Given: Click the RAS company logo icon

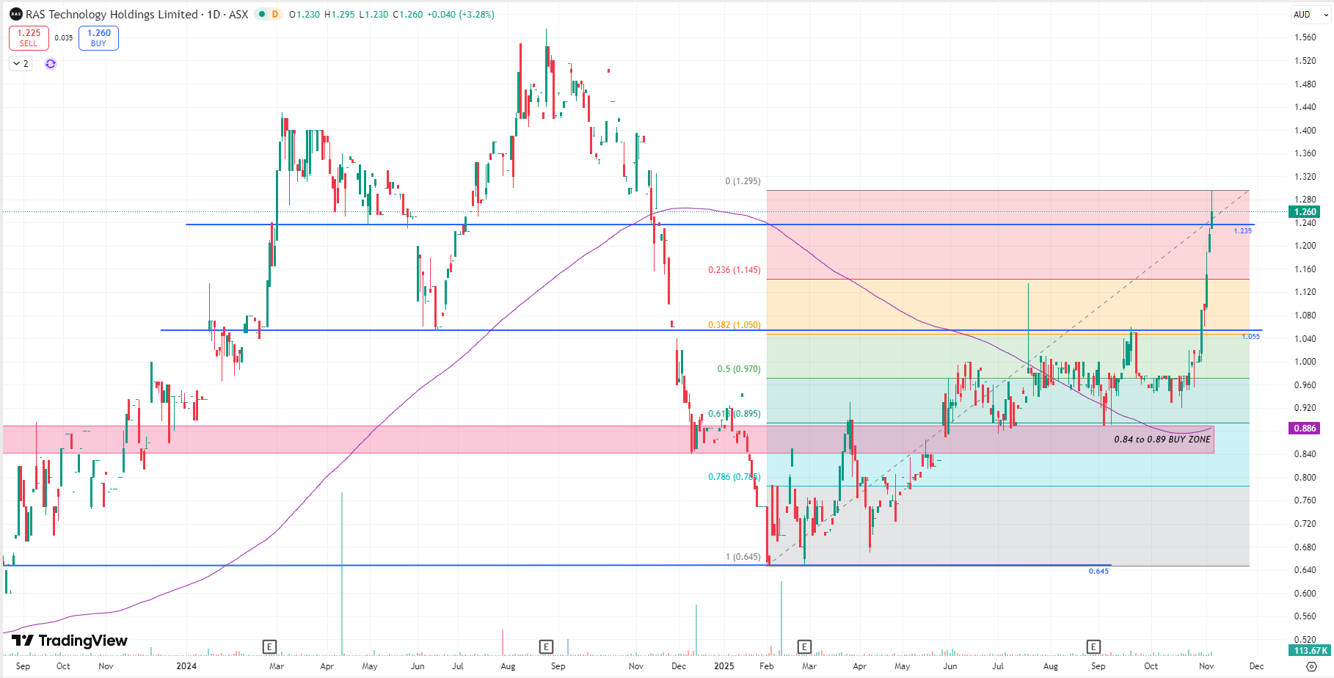Looking at the screenshot, I should [x=16, y=15].
